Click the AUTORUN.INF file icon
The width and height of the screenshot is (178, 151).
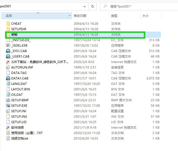(8, 67)
